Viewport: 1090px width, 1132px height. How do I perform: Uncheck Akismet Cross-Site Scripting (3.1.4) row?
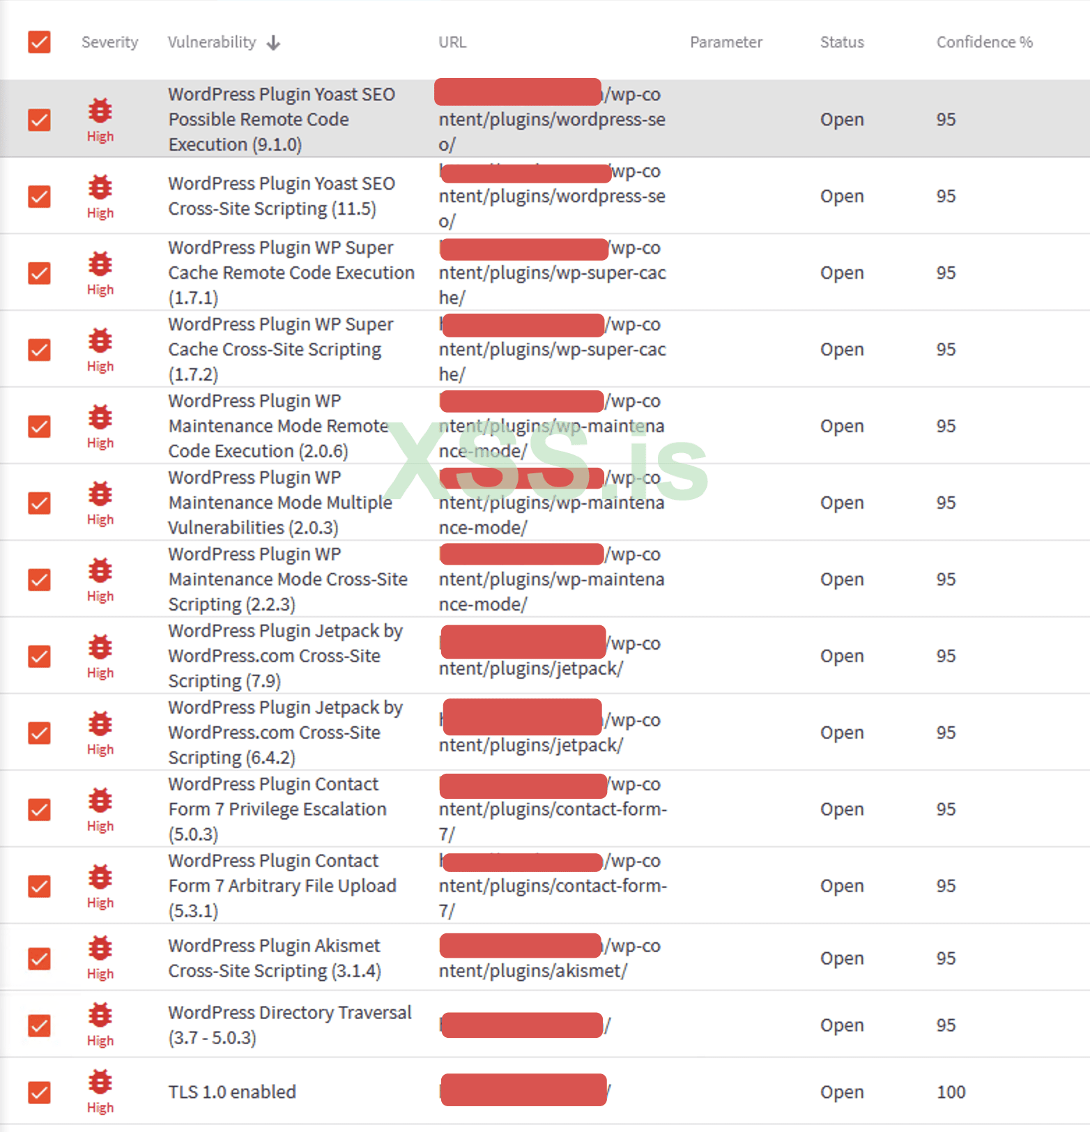[39, 958]
